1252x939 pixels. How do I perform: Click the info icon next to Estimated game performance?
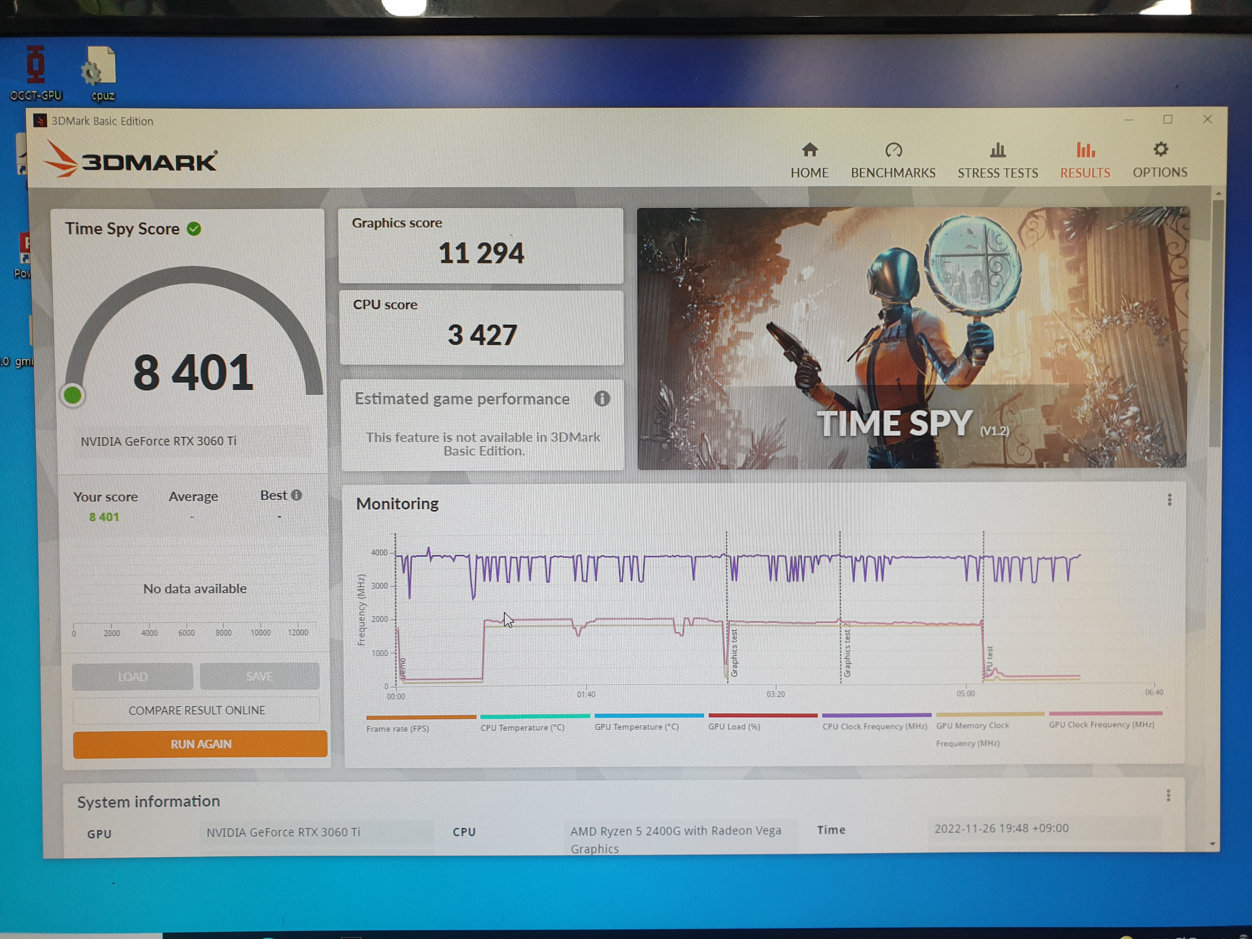point(602,398)
